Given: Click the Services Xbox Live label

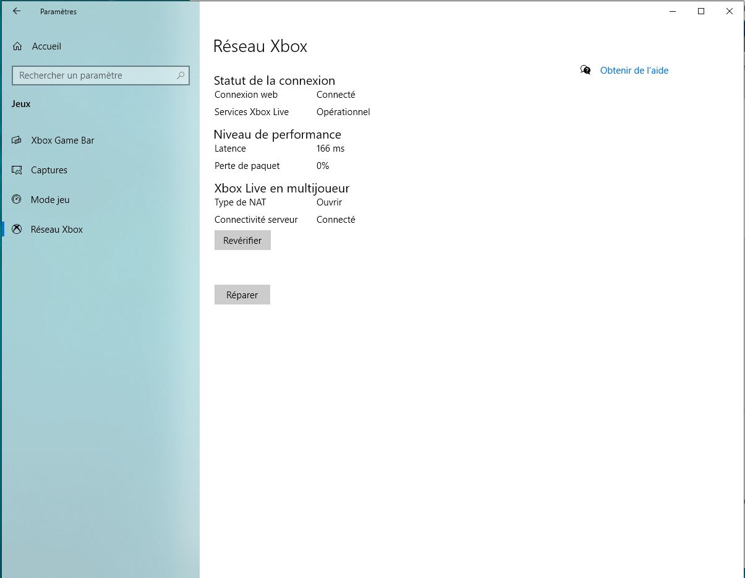Looking at the screenshot, I should pos(252,112).
